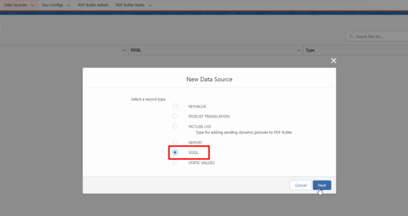Viewport: 408px width, 216px height.
Task: Click the STATIC VALUES label
Action: coord(201,163)
